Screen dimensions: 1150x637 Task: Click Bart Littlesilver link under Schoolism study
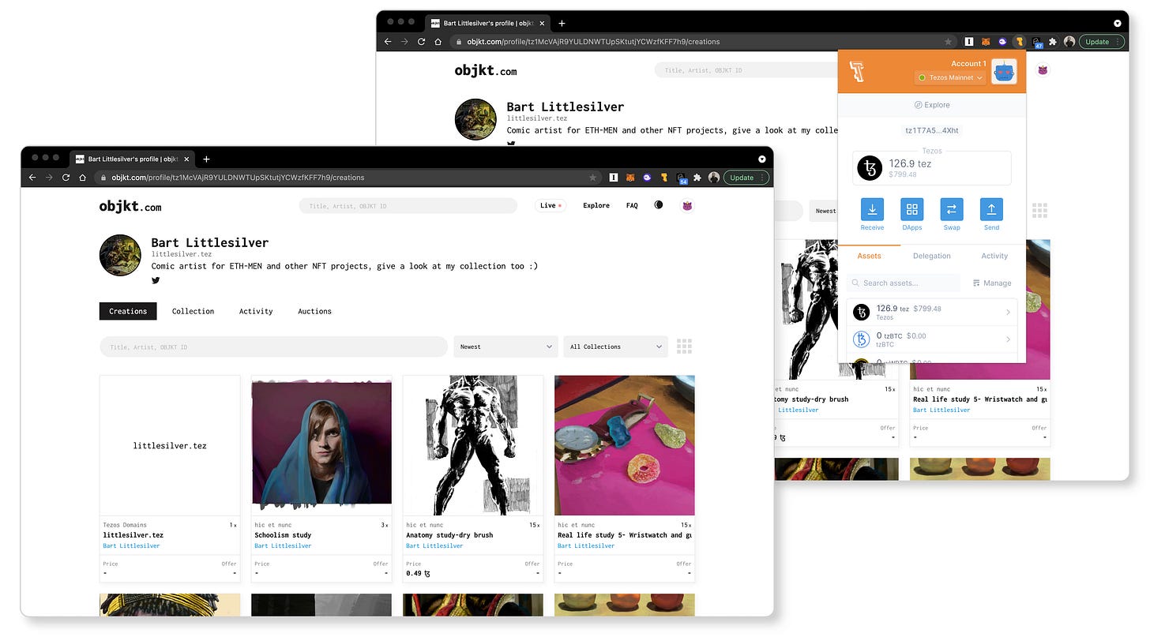283,545
